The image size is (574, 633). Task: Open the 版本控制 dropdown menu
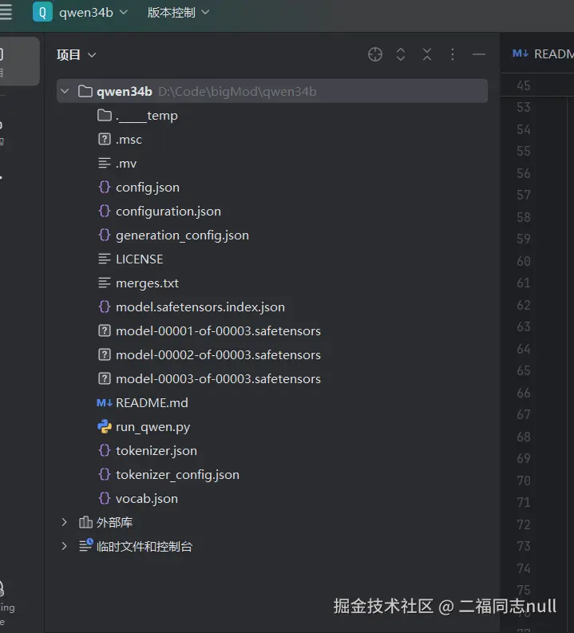point(178,13)
